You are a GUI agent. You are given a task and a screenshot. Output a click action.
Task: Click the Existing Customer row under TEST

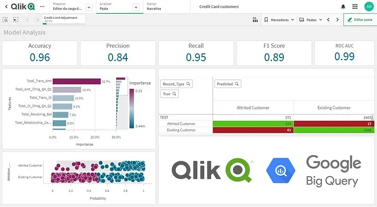click(181, 130)
